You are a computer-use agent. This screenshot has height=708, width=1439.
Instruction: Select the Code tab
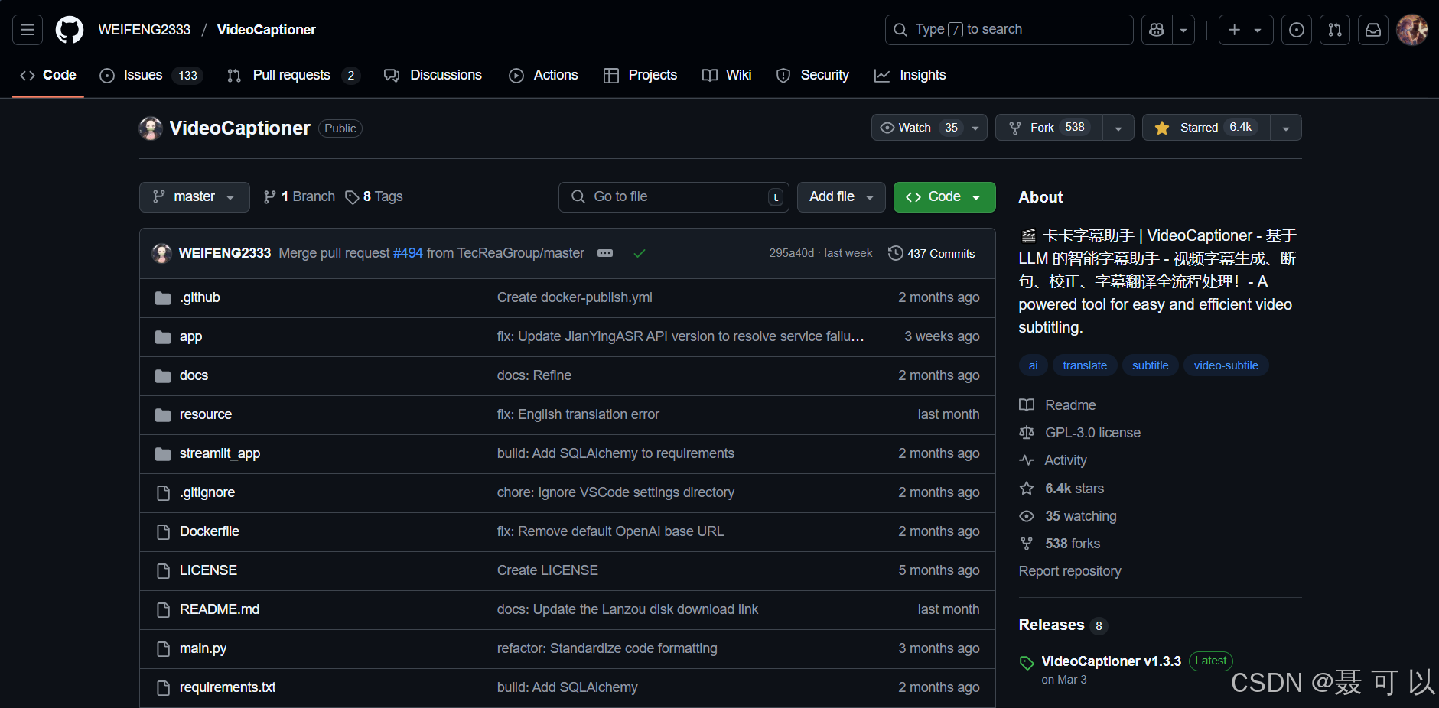pos(48,75)
